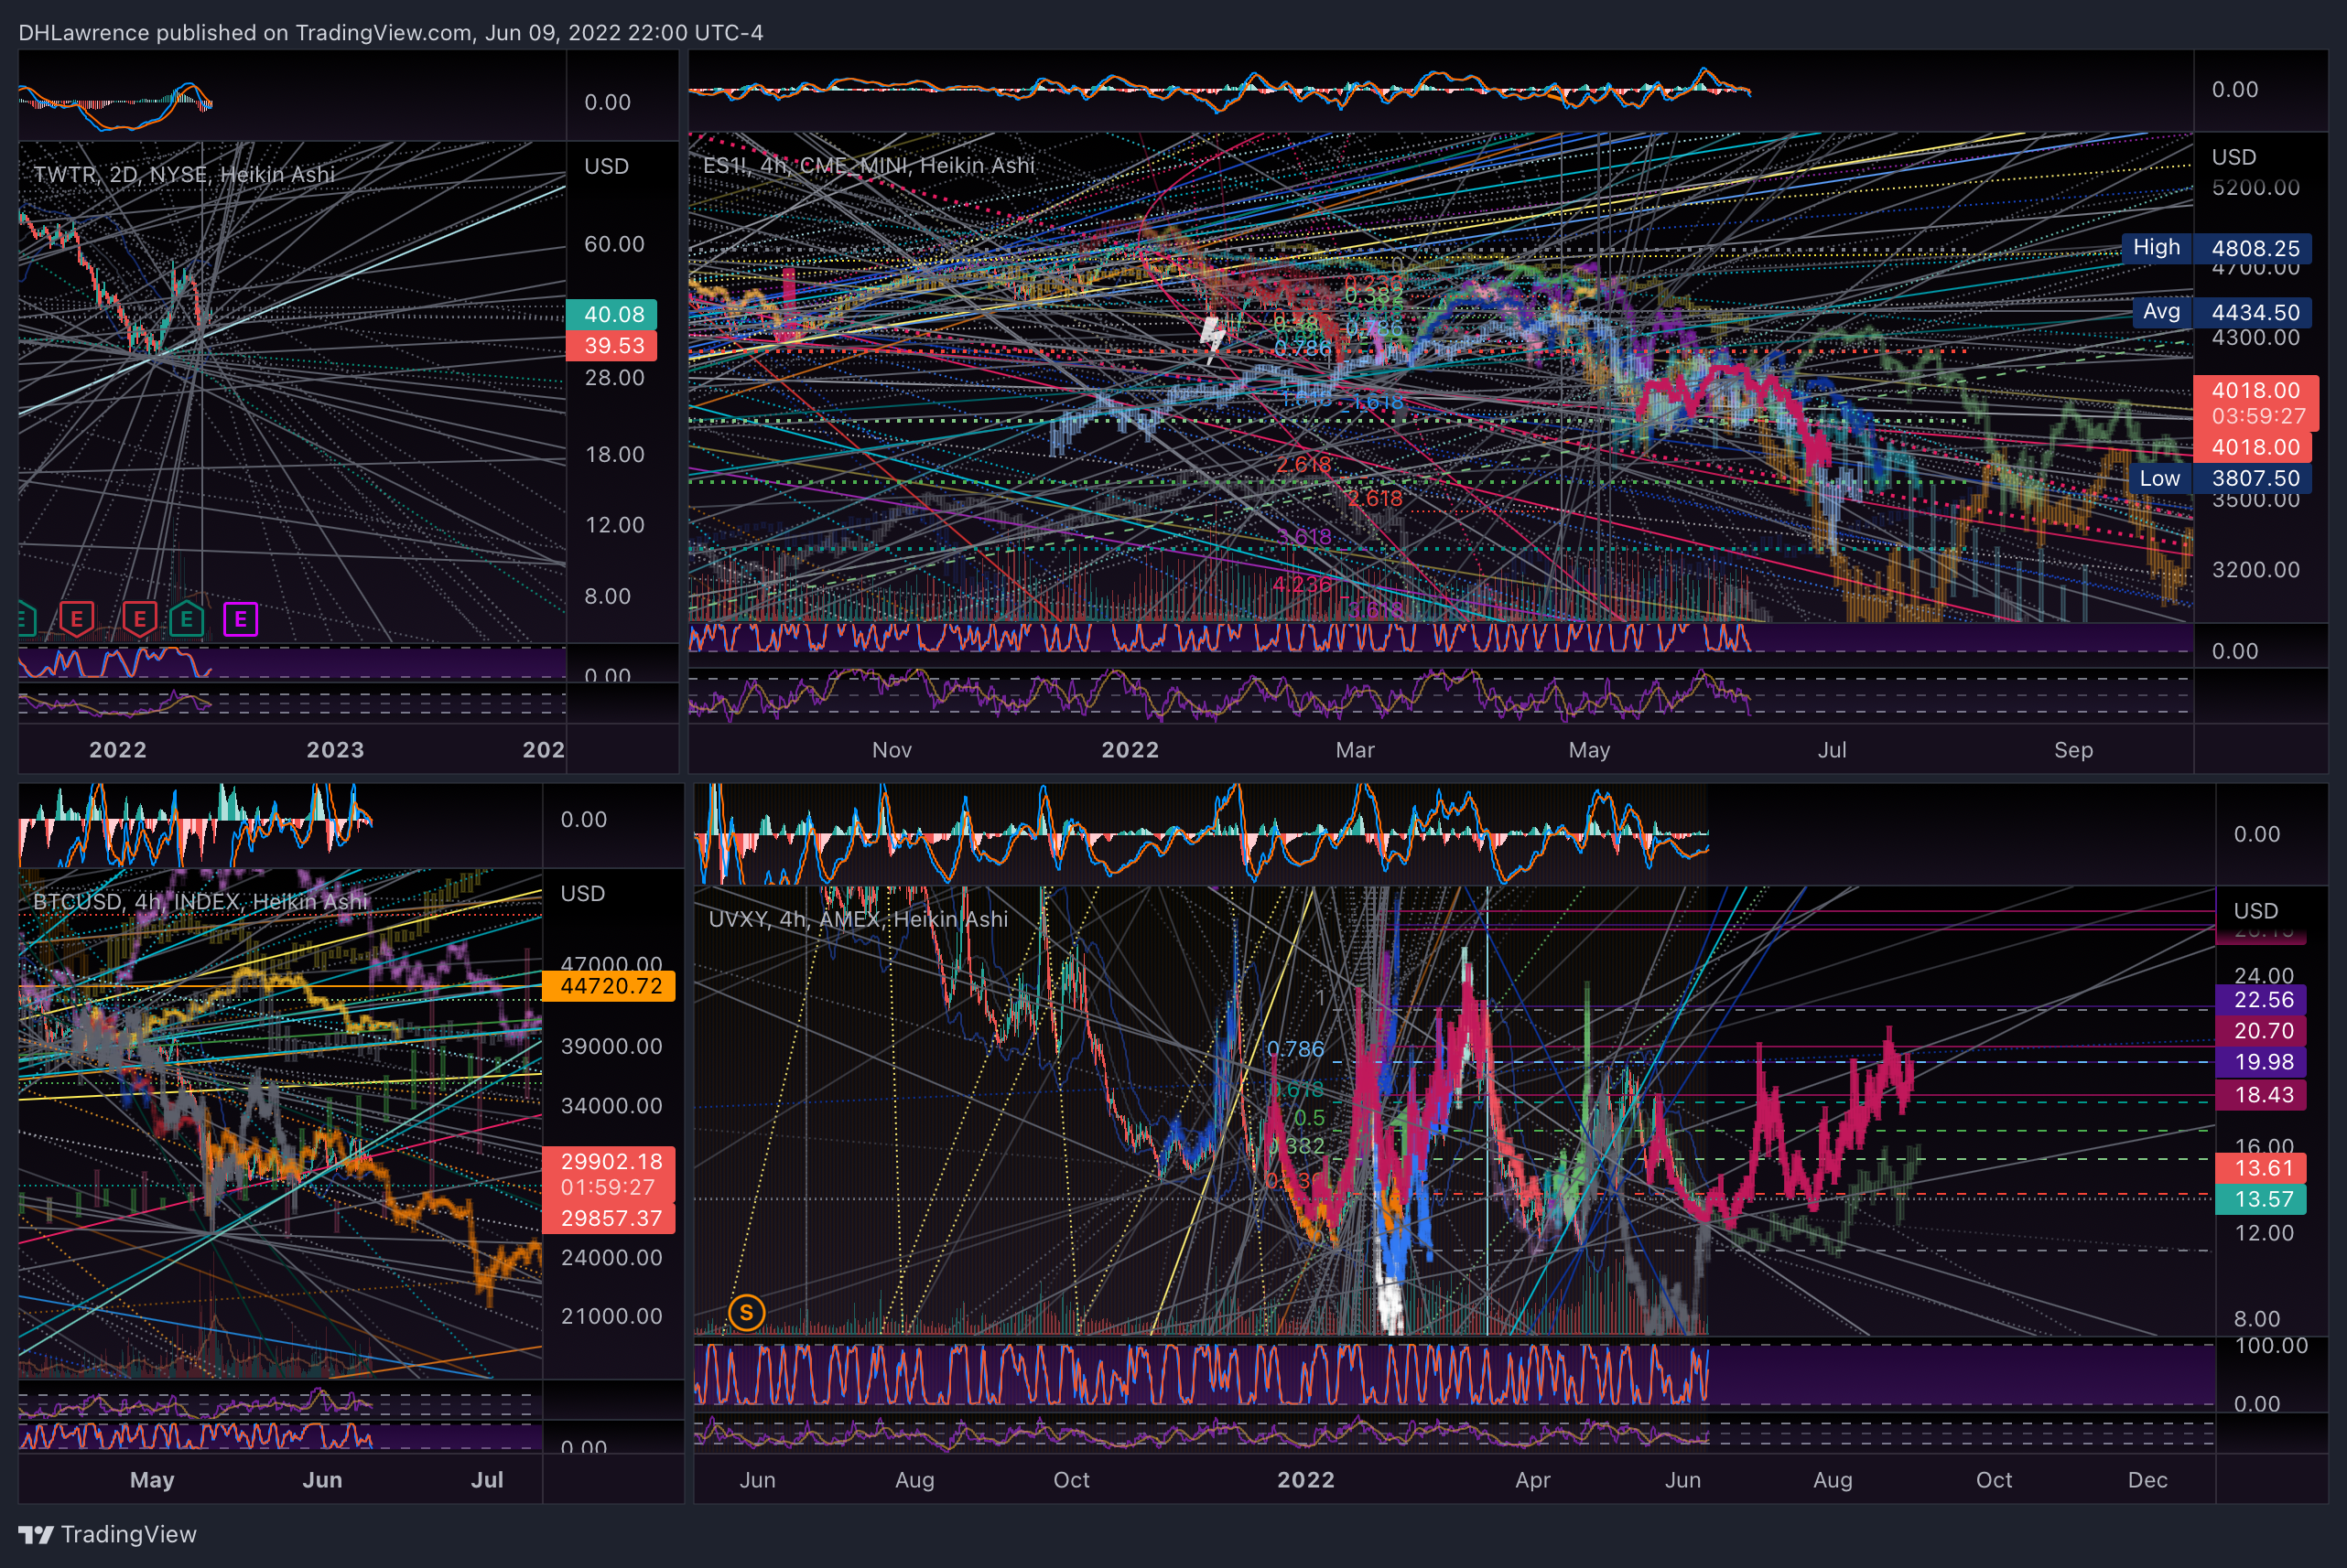Click the 'ES1!, 4h, CME_MINI, Heikin Ashi' chart title
2347x1568 pixels.
click(869, 165)
